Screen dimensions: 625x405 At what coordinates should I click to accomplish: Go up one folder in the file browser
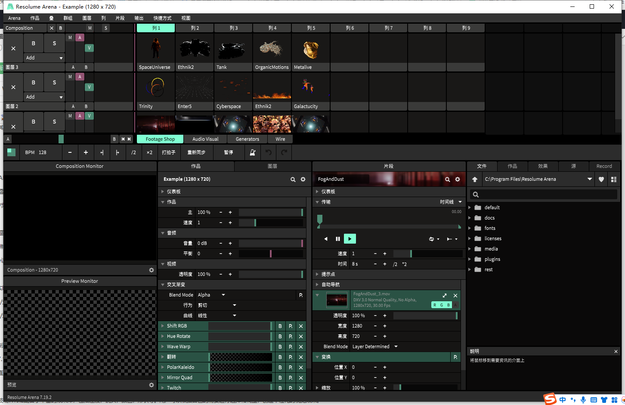(x=475, y=179)
